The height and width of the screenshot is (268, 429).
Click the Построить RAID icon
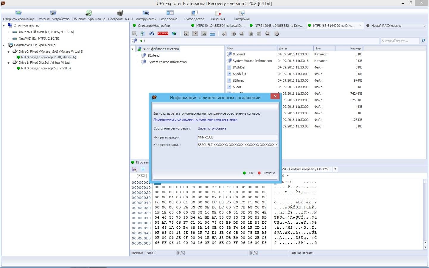click(120, 13)
